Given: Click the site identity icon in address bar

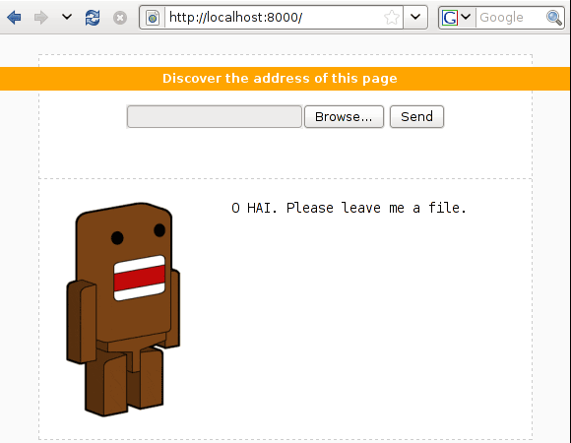Looking at the screenshot, I should click(153, 17).
